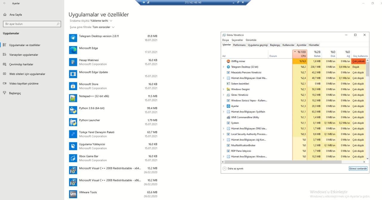
Task: Switch to the Hizmetler tab
Action: pos(314,45)
